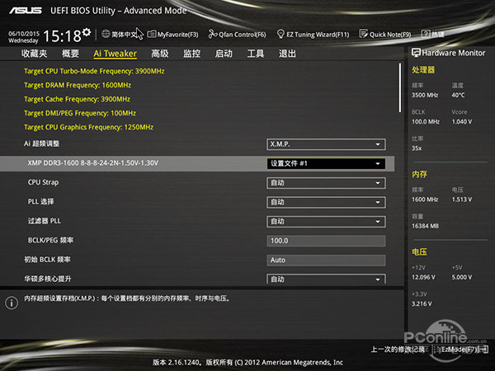Click the 100.0 MHz BCLK value
Viewport: 495px width, 371px height.
426,121
